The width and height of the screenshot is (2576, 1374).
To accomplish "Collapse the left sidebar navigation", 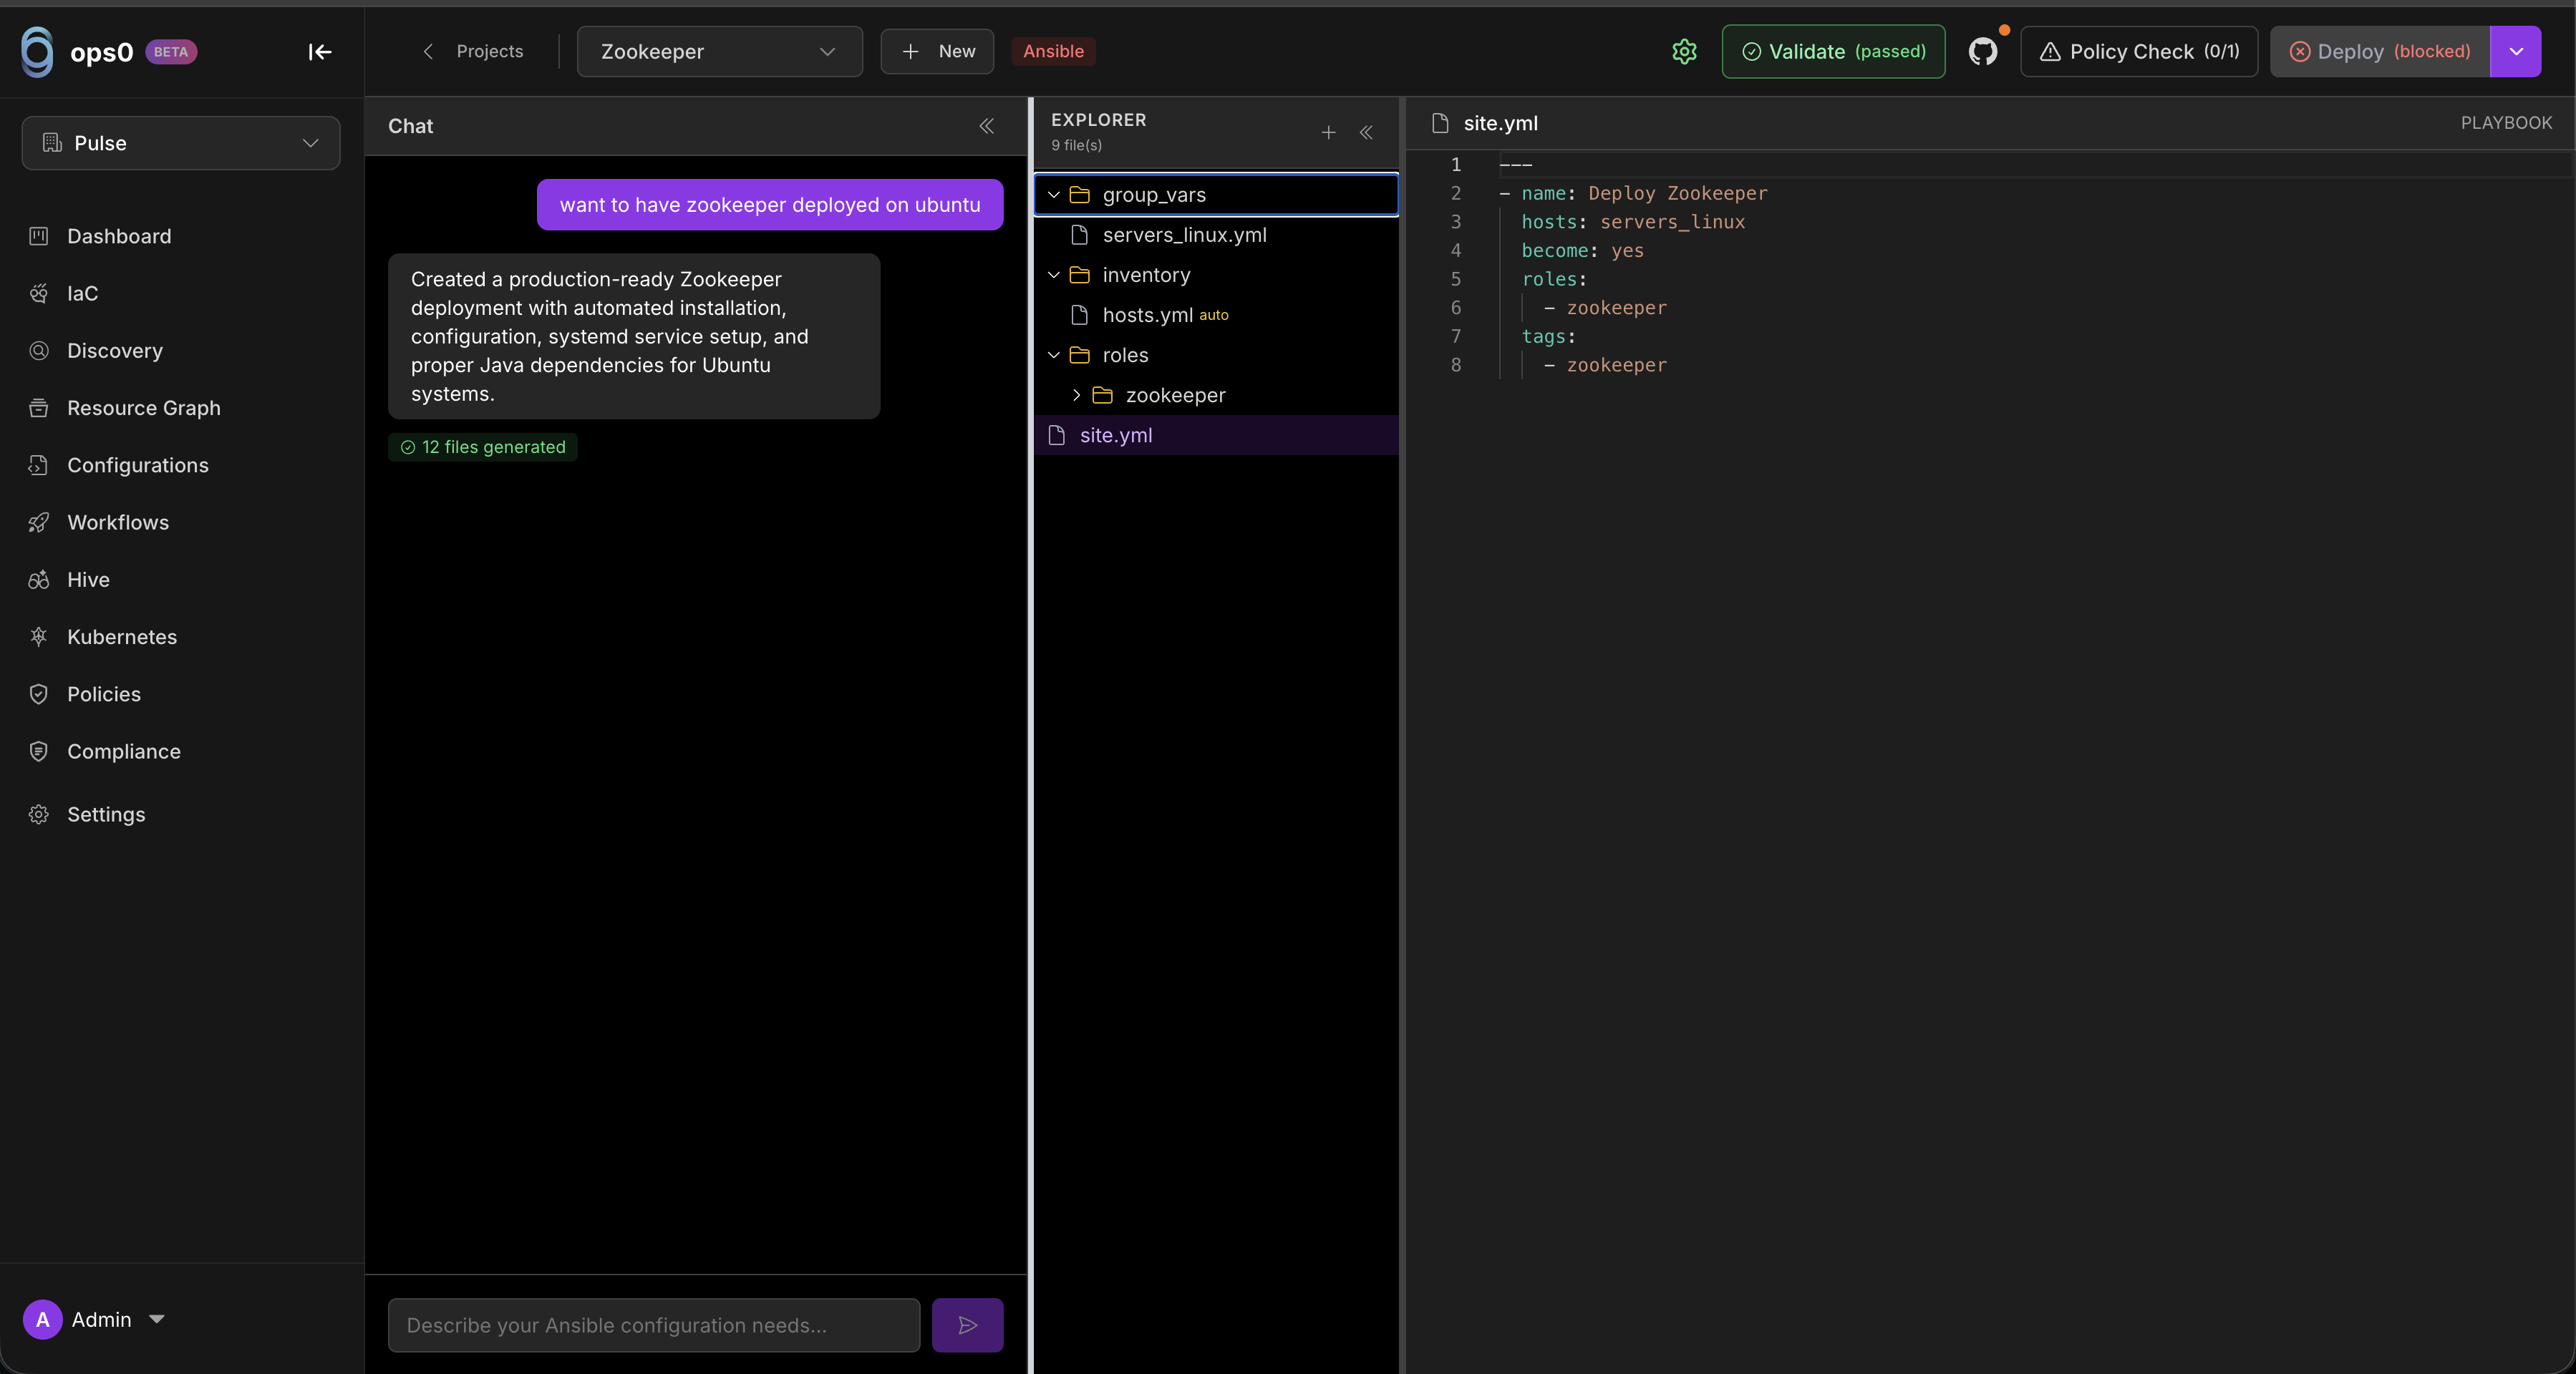I will [319, 52].
